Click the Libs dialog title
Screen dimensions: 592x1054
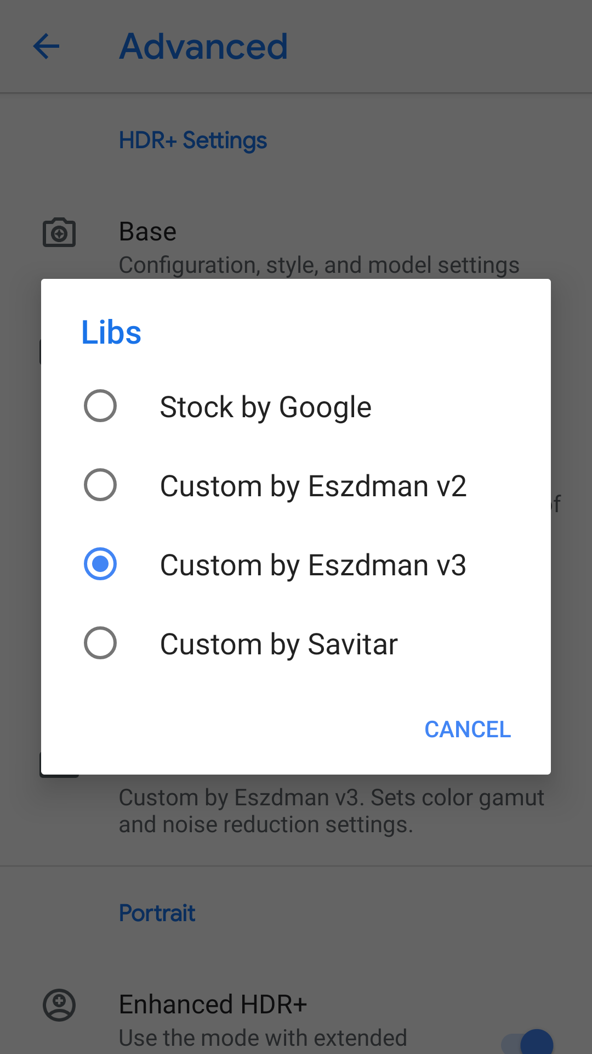[111, 333]
